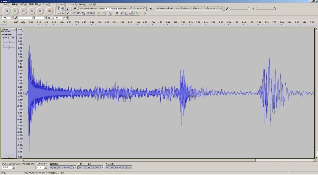Click the Zoom In icon
This screenshot has height=175, width=318.
[117, 13]
